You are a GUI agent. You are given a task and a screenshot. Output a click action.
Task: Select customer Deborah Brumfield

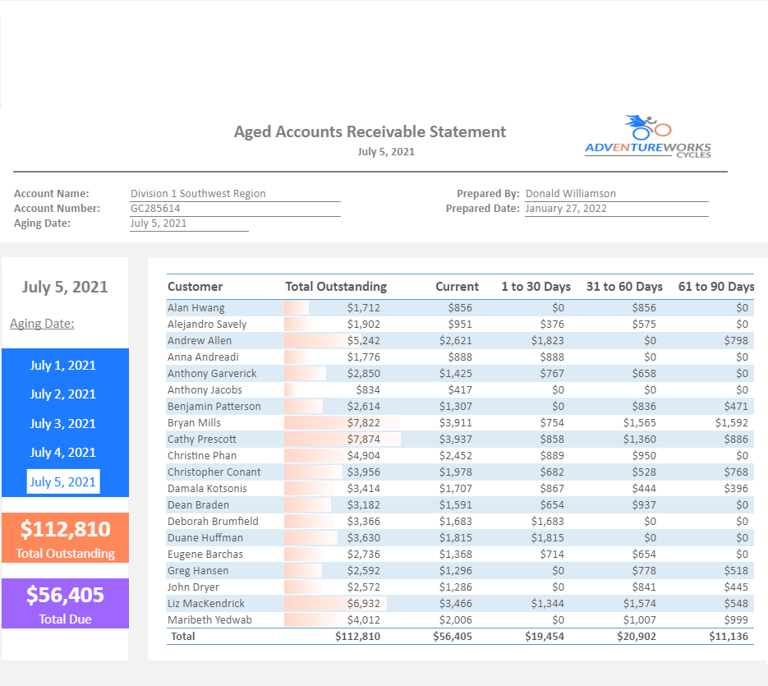(213, 521)
